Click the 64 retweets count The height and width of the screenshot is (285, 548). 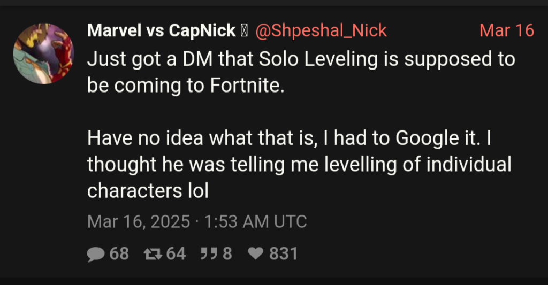176,253
